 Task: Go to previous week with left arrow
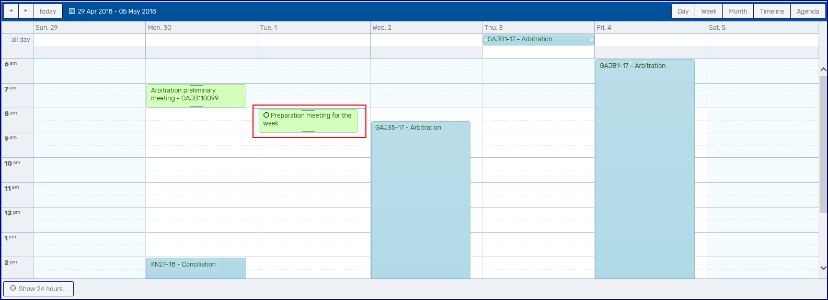11,11
